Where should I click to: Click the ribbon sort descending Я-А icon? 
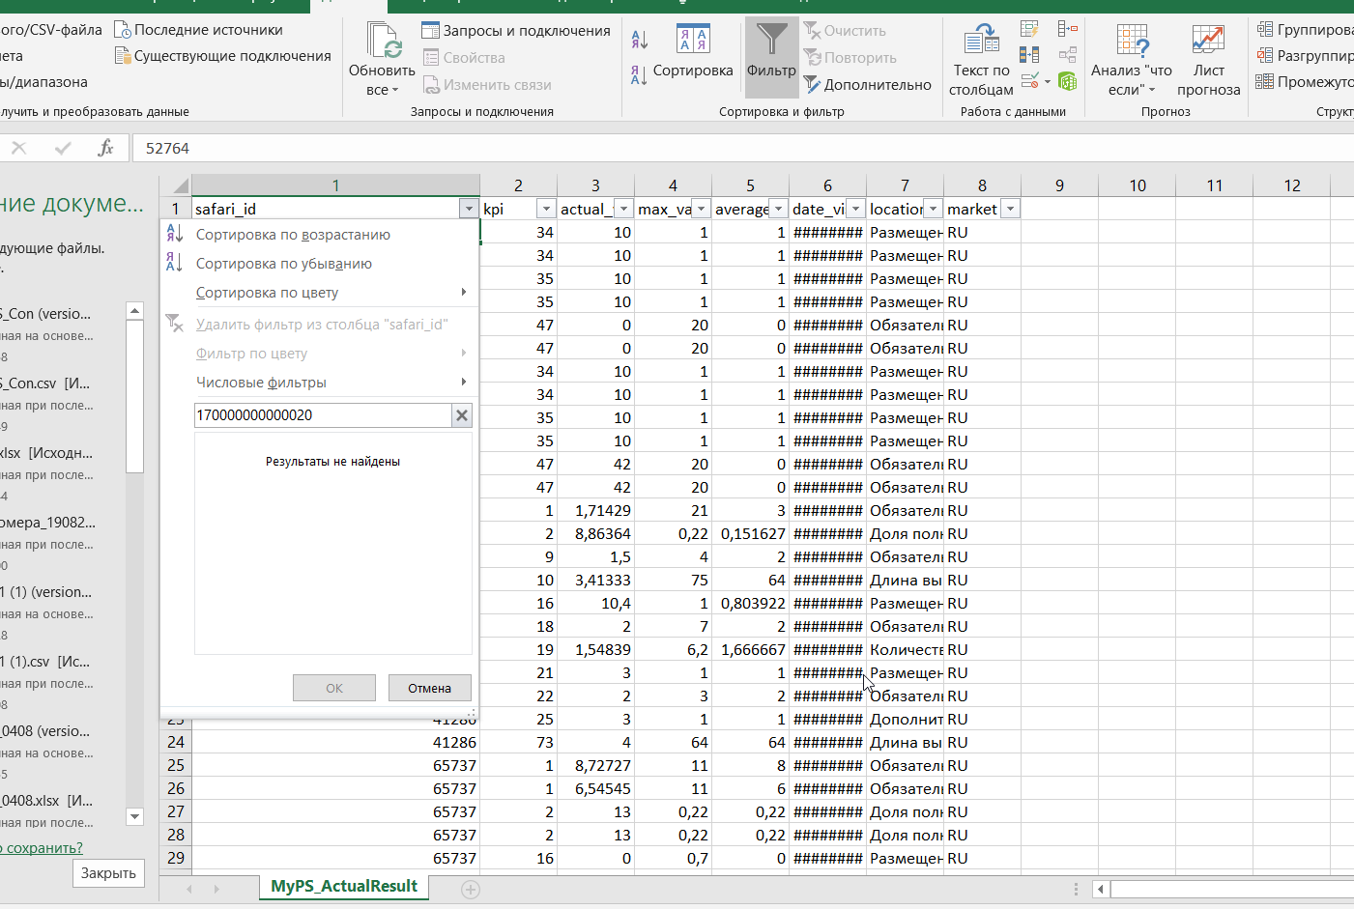639,74
